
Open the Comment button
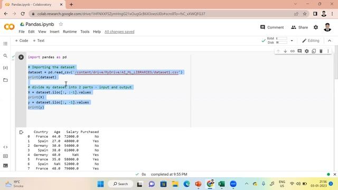pyautogui.click(x=272, y=27)
